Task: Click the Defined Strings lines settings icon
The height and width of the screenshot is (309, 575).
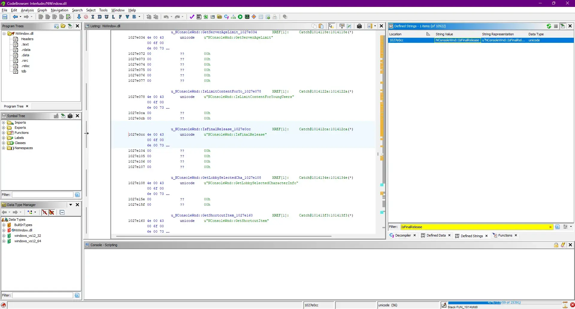Action: click(556, 26)
